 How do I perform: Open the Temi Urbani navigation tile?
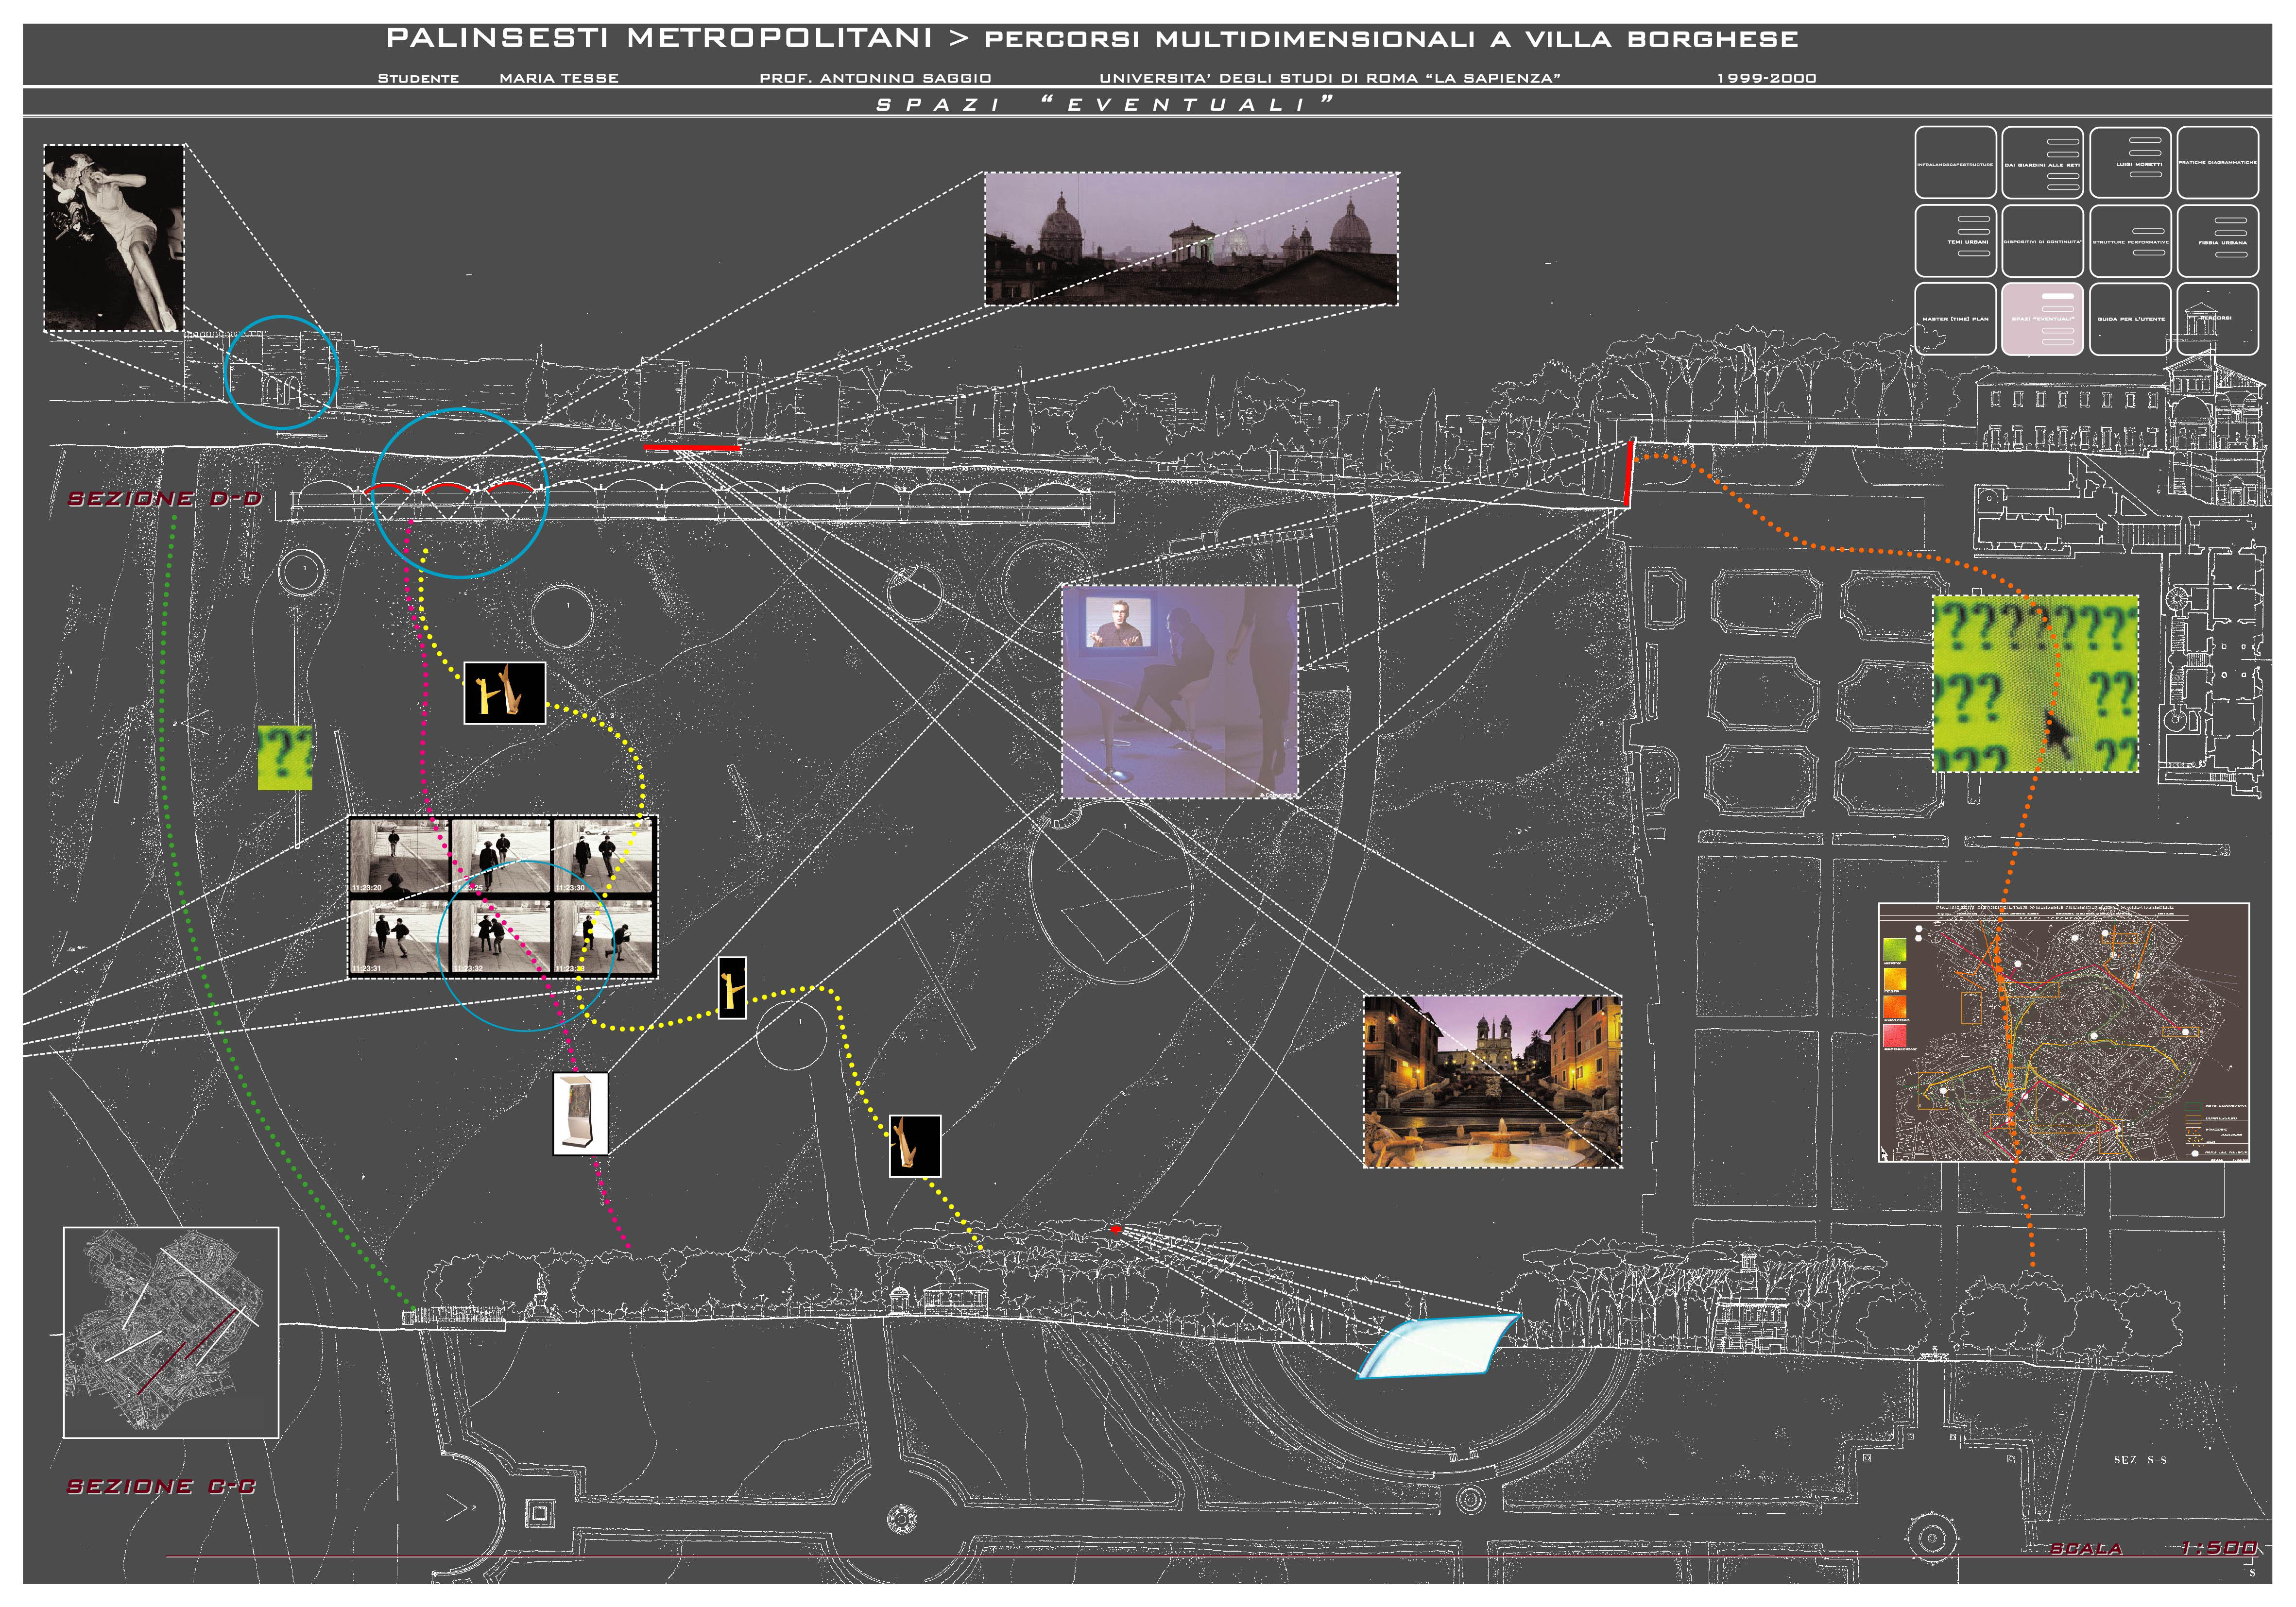point(1955,241)
